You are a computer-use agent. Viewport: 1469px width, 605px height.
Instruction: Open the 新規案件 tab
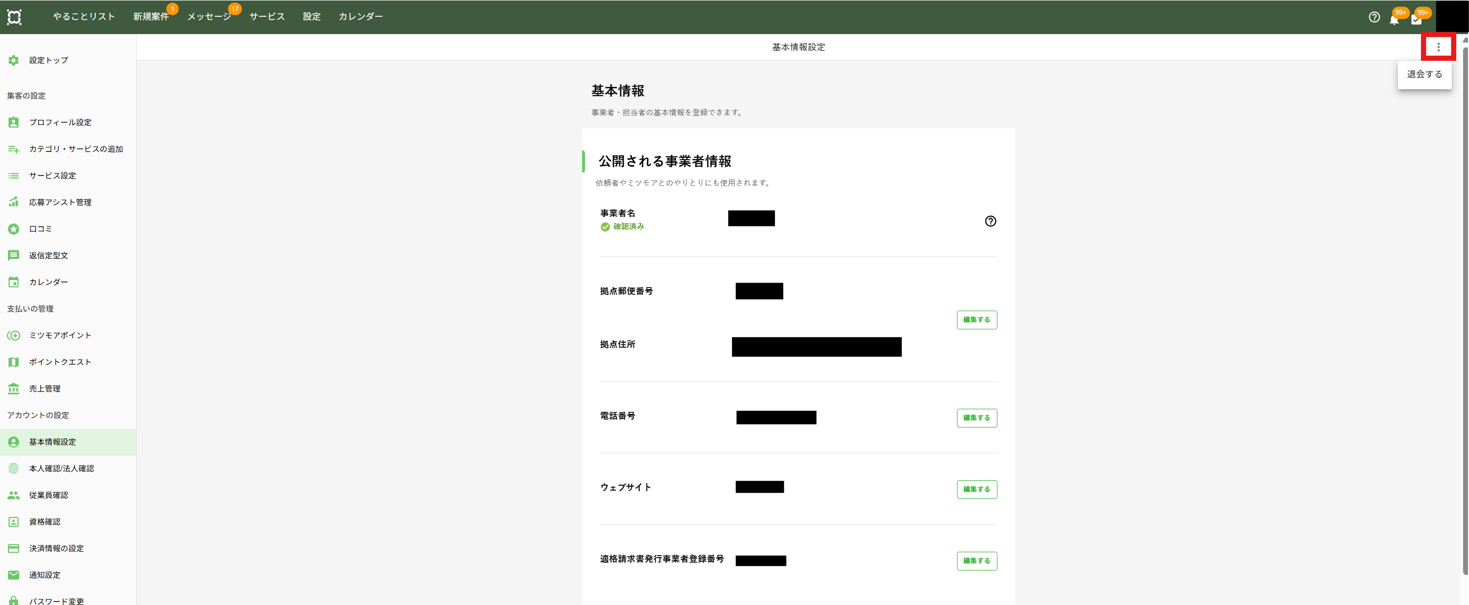pos(151,17)
